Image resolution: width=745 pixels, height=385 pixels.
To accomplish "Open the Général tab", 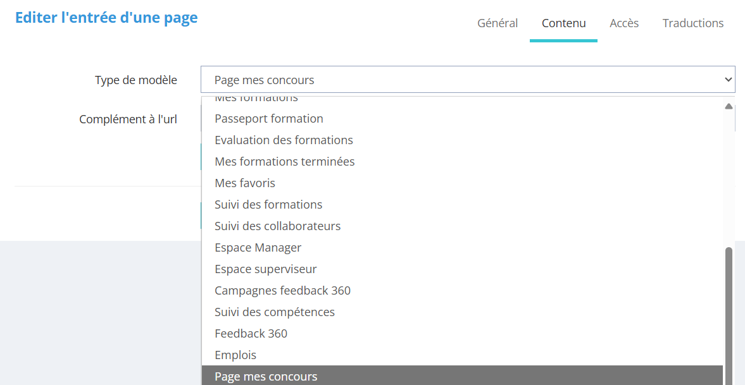I will (497, 23).
